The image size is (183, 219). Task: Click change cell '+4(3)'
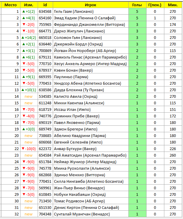(x=29, y=18)
